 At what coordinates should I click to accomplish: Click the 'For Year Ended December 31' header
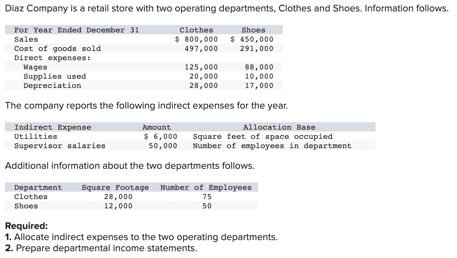click(x=77, y=30)
